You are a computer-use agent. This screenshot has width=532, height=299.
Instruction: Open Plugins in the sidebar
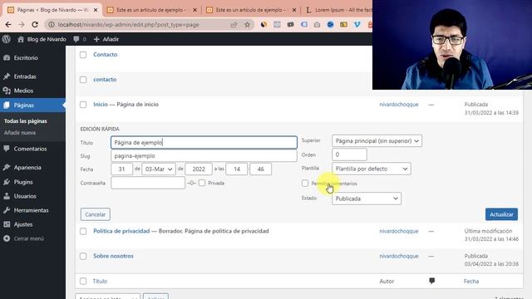pyautogui.click(x=23, y=182)
